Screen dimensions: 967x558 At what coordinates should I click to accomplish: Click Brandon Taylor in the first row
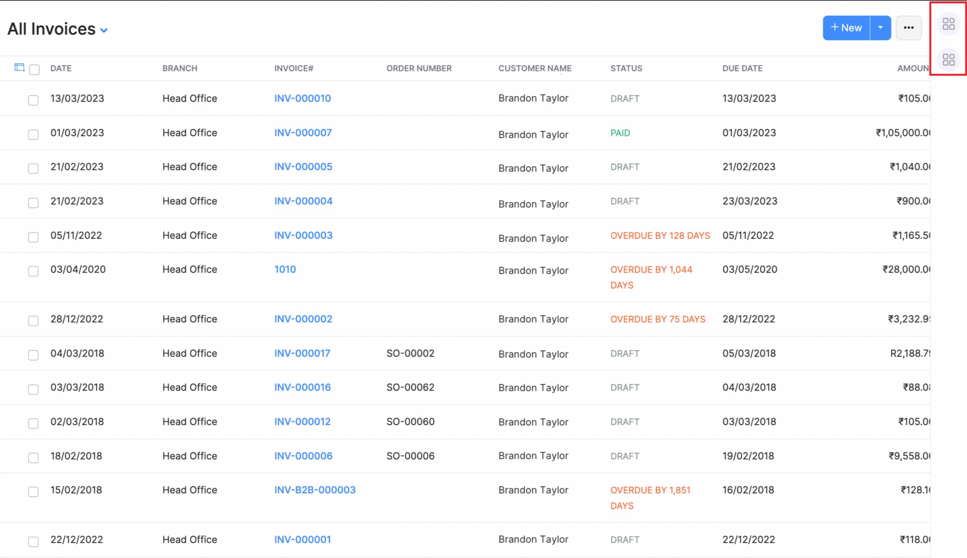(534, 98)
